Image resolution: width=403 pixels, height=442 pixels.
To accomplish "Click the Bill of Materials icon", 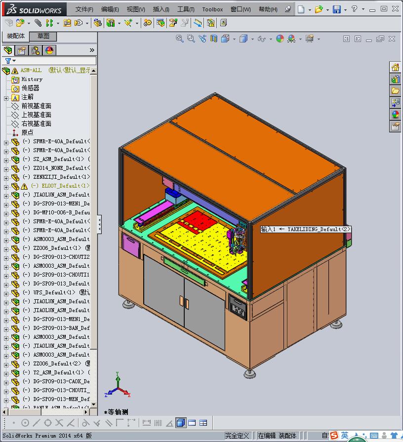I will 161,23.
